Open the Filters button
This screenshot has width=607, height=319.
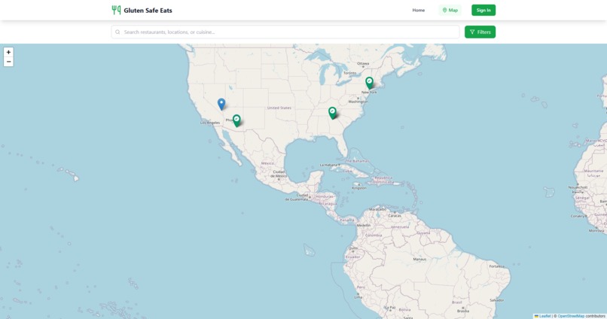[x=480, y=32]
